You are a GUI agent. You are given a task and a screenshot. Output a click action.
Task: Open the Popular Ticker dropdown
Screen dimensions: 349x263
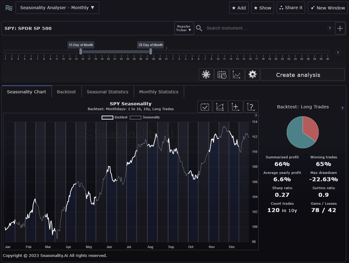pyautogui.click(x=184, y=28)
